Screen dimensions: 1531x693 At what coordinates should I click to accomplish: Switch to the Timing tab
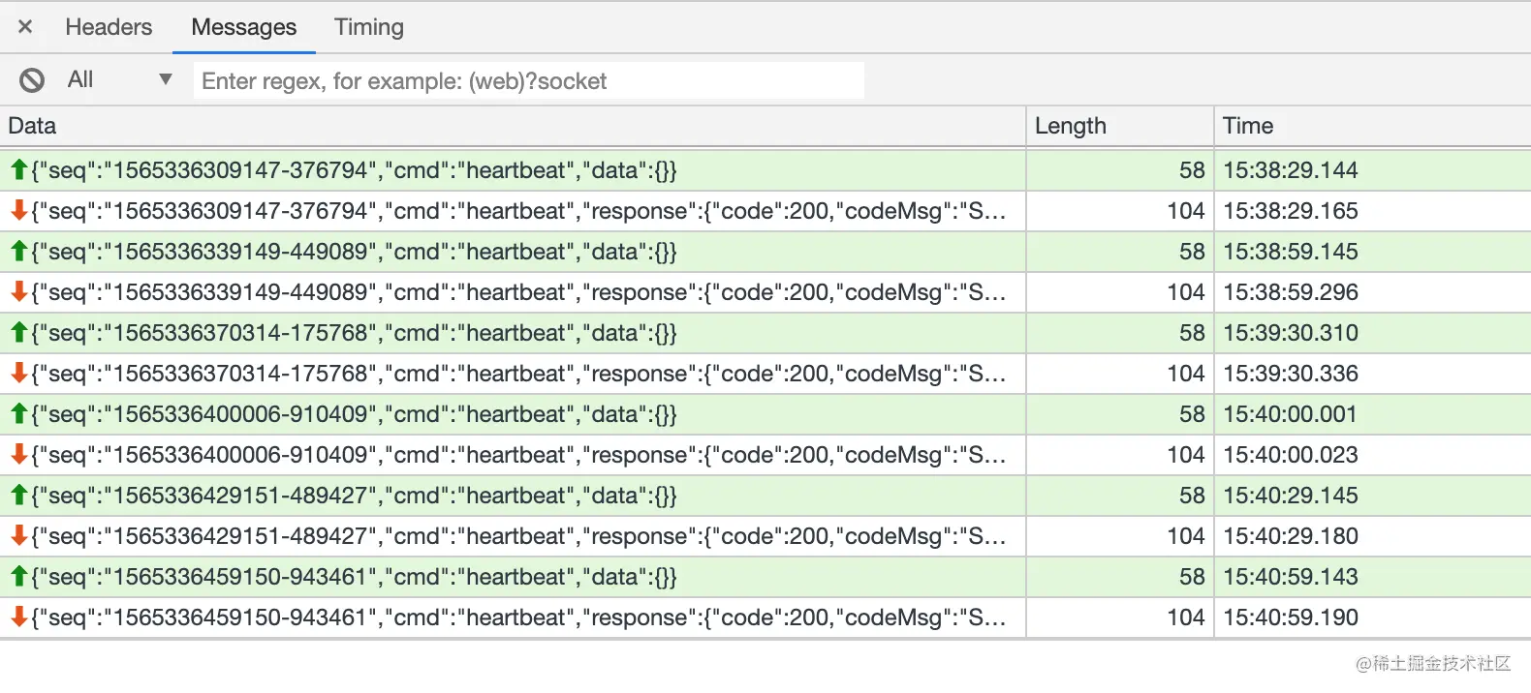(369, 27)
